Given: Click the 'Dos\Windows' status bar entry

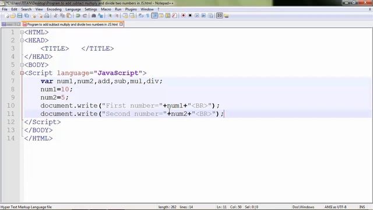Looking at the screenshot, I should point(303,207).
